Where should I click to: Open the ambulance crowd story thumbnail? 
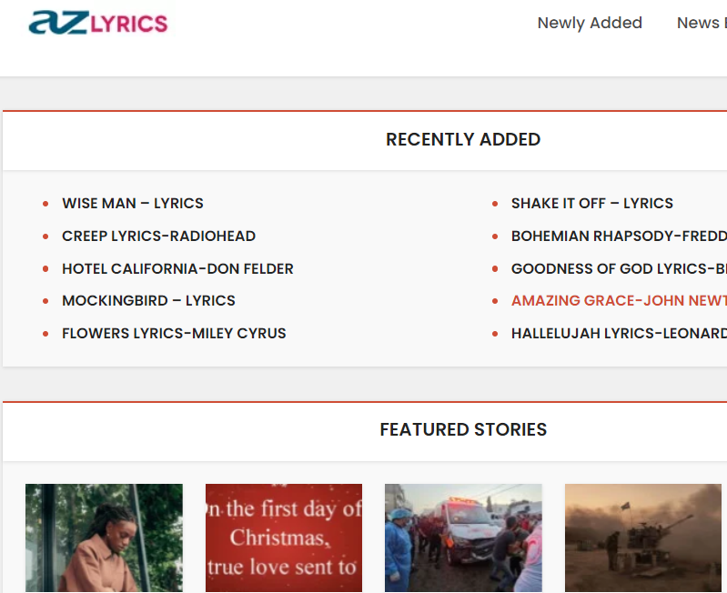click(463, 538)
